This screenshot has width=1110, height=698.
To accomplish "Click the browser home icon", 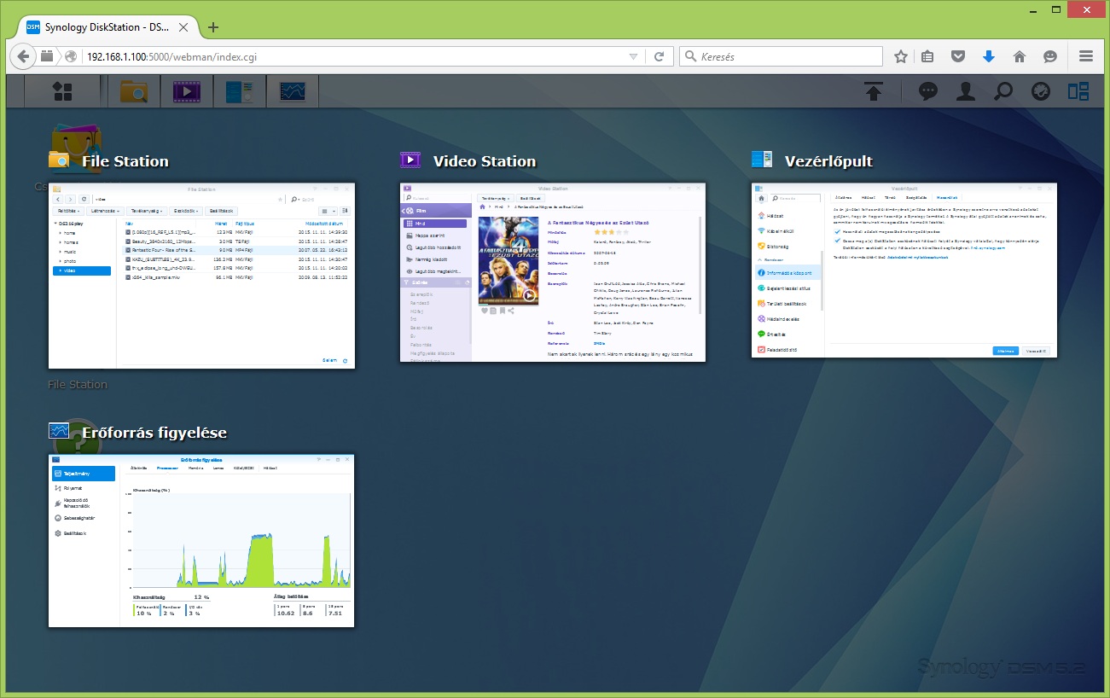I will 1019,56.
